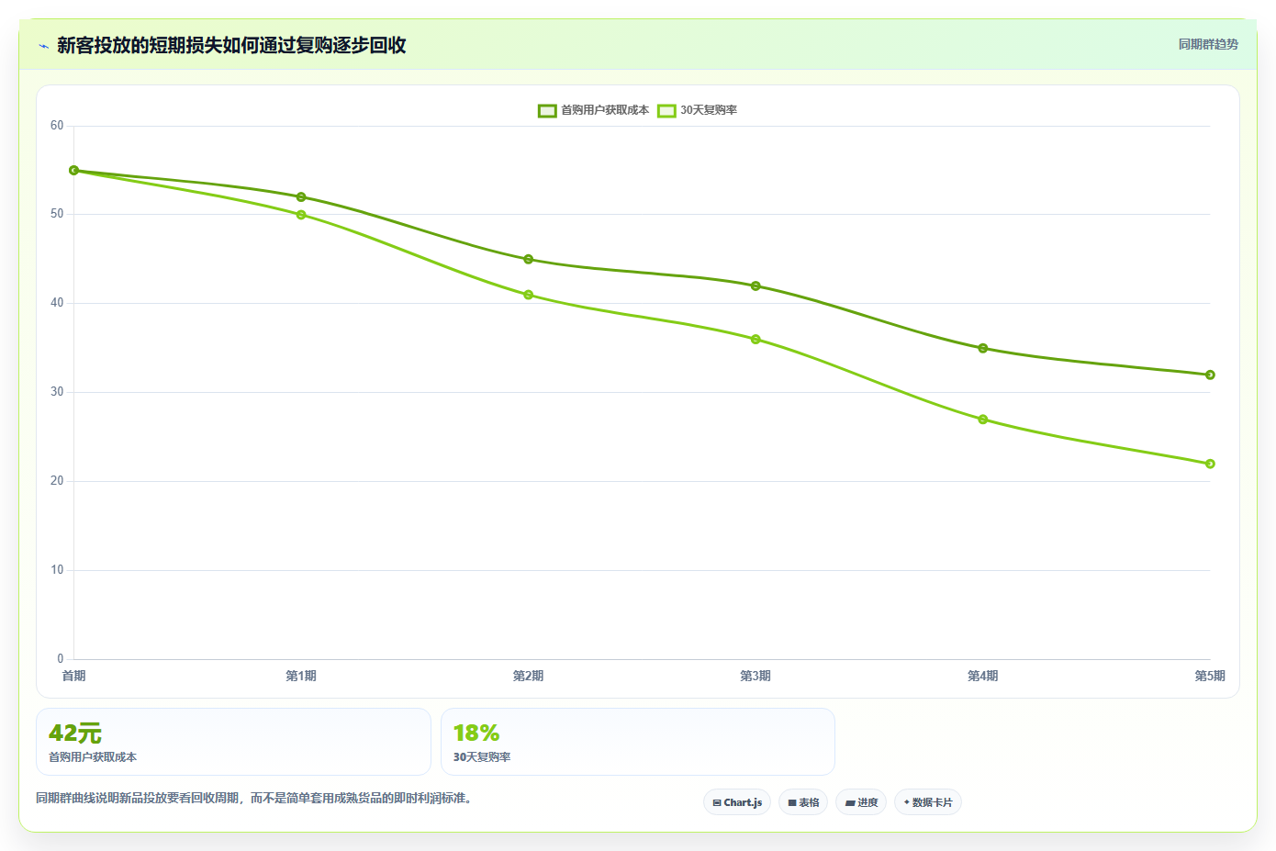
Task: Click the 第2期 x-axis label
Action: coord(528,676)
